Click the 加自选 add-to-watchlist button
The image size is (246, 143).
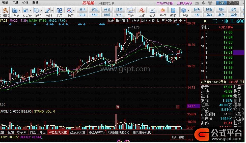tap(135, 21)
